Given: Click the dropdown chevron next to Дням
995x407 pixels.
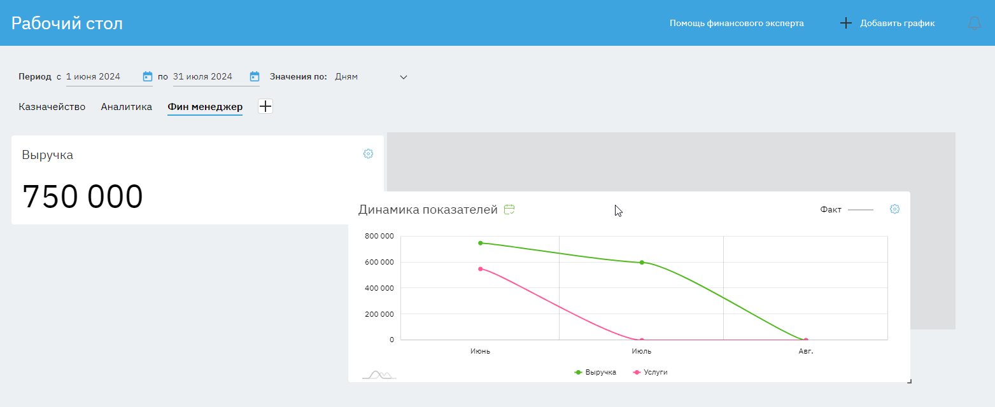Looking at the screenshot, I should (403, 77).
